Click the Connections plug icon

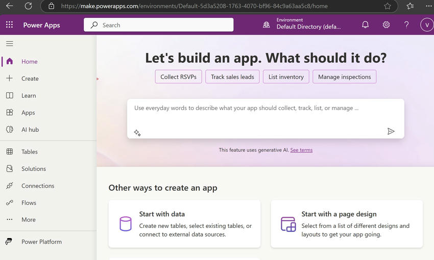tap(10, 186)
